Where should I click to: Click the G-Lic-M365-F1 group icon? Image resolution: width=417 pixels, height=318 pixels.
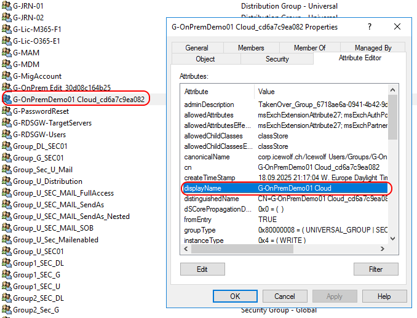[x=7, y=30]
